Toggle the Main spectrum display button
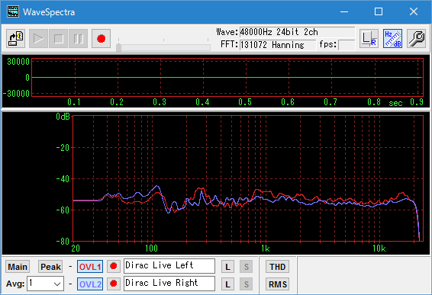The image size is (432, 295). coord(18,266)
